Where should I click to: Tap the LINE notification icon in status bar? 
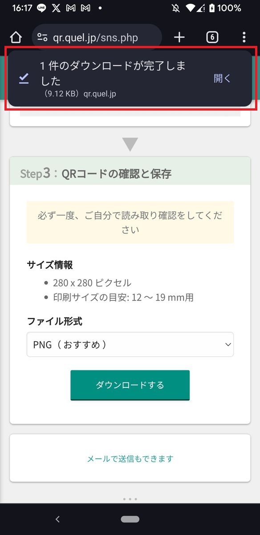(41, 8)
